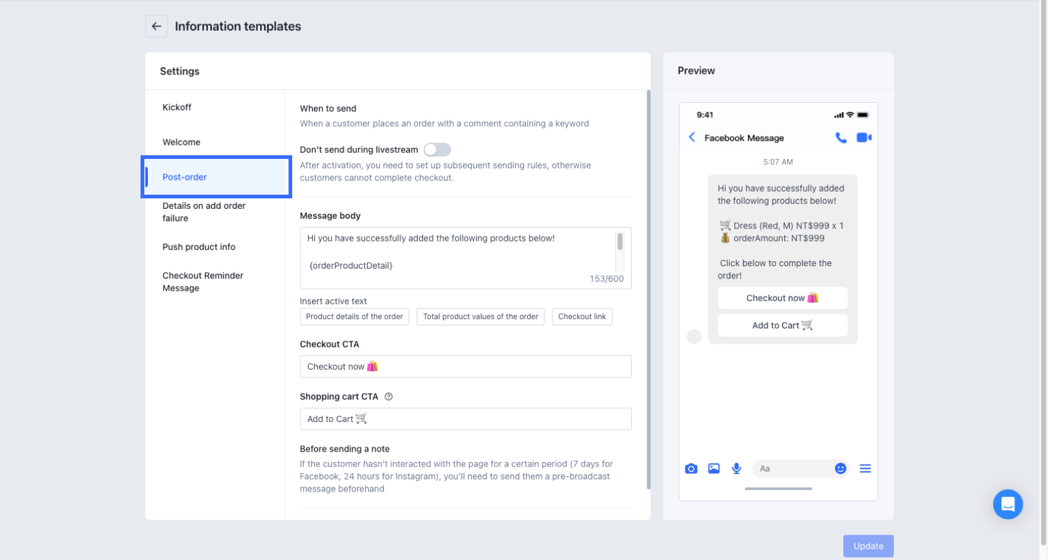Insert Product details of the order
This screenshot has height=560, width=1048.
(x=354, y=317)
